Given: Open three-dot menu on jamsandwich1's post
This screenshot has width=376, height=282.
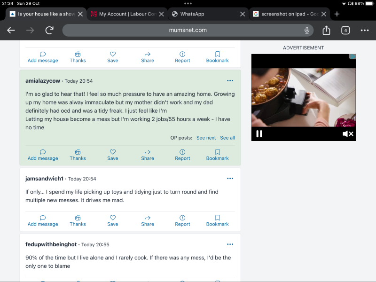Looking at the screenshot, I should pos(230,179).
